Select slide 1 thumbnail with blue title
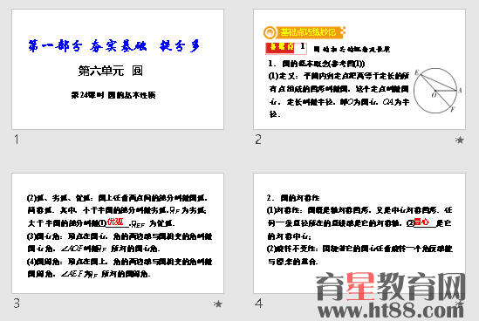The width and height of the screenshot is (479, 321). (118, 69)
